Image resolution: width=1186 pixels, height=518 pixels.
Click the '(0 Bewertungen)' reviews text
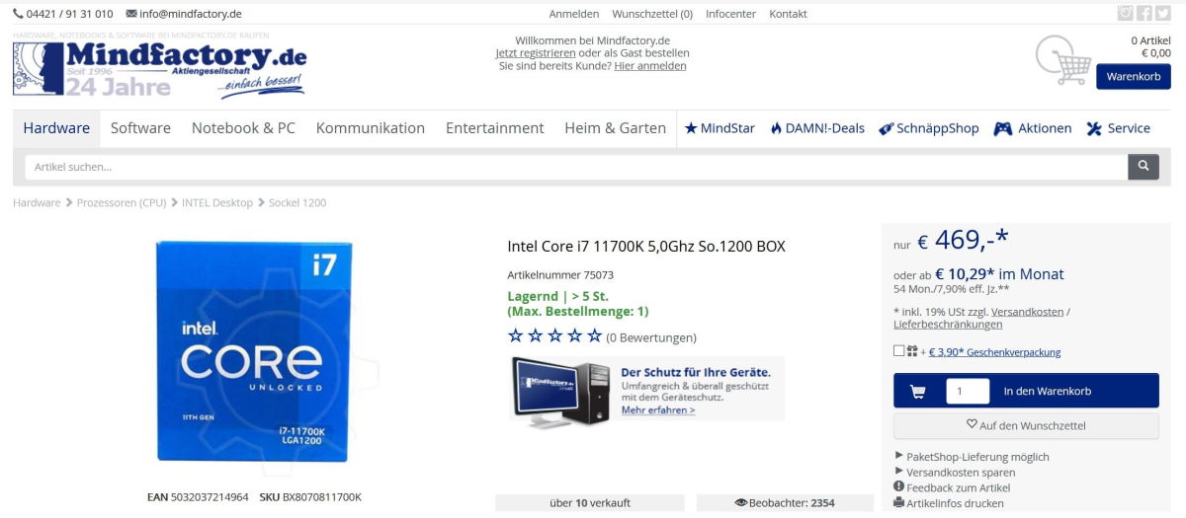[651, 337]
